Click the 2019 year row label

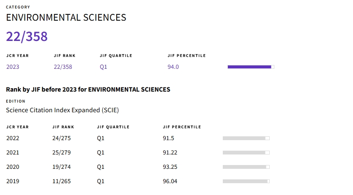[13, 181]
